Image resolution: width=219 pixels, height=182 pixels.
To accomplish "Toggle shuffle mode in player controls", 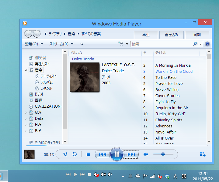I will (x=65, y=154).
